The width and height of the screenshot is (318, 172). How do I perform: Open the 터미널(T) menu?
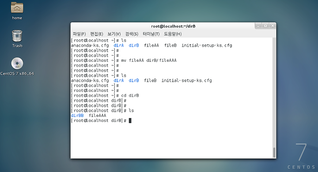click(x=151, y=34)
